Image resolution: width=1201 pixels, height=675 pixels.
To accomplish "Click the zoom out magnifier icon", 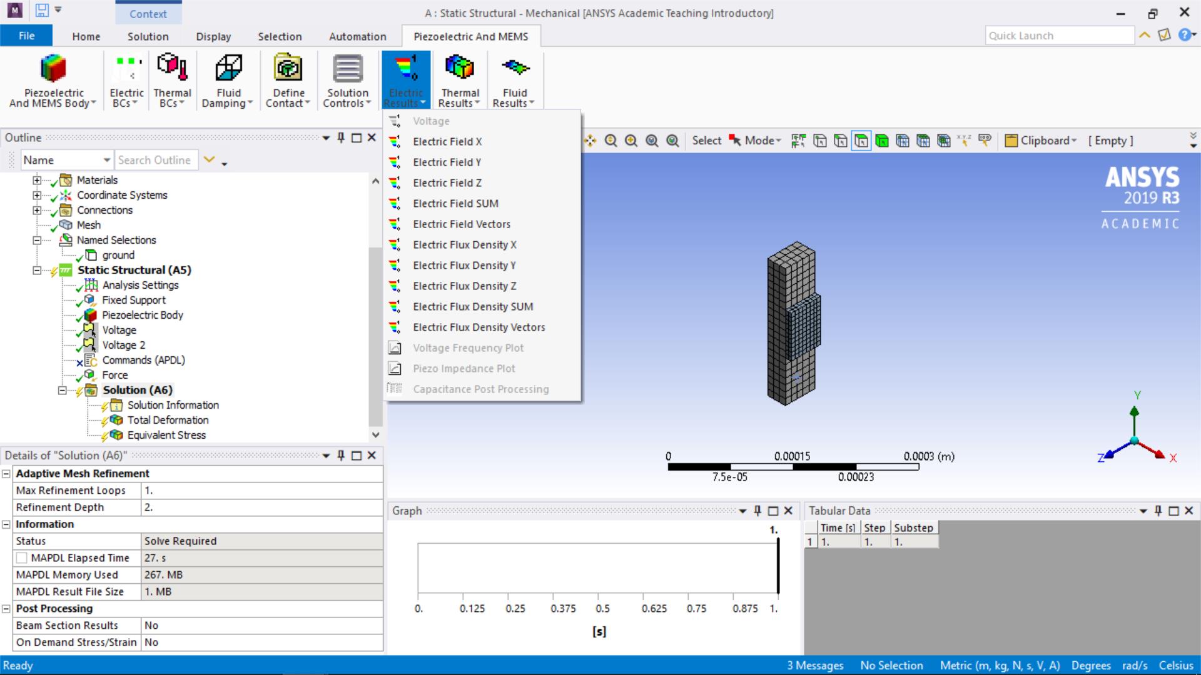I will (x=611, y=141).
